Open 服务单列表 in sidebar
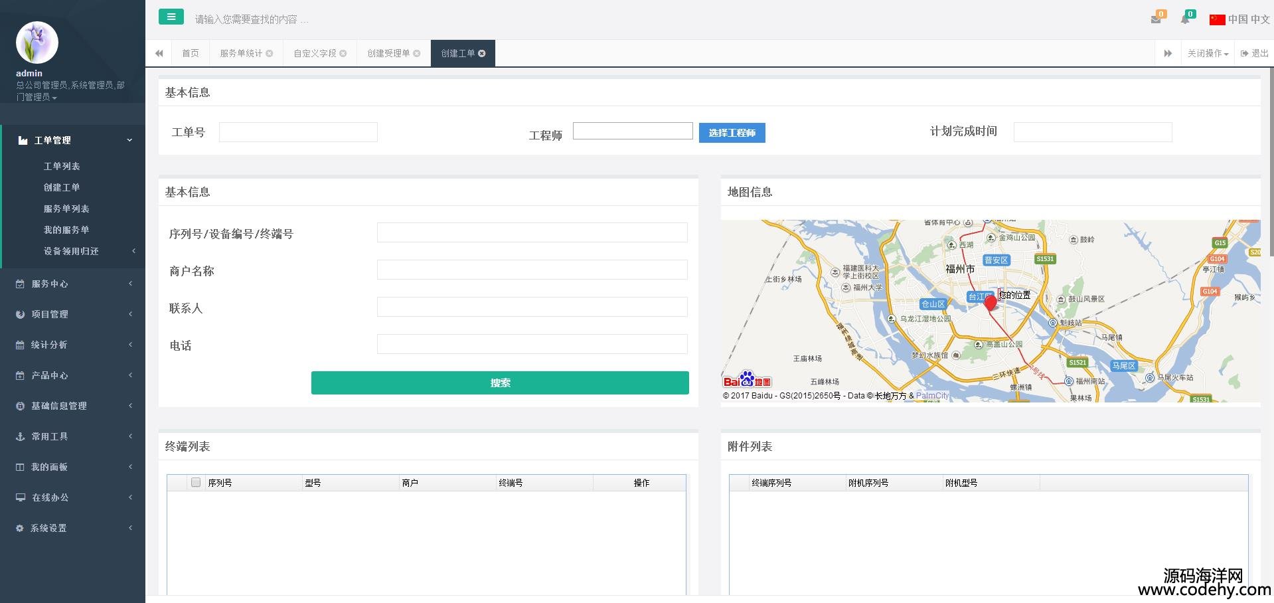The image size is (1274, 603). pos(66,209)
